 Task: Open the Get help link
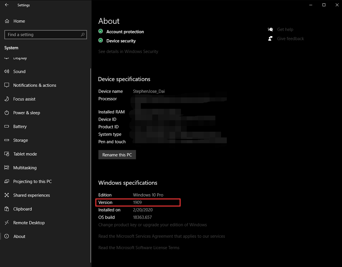285,29
